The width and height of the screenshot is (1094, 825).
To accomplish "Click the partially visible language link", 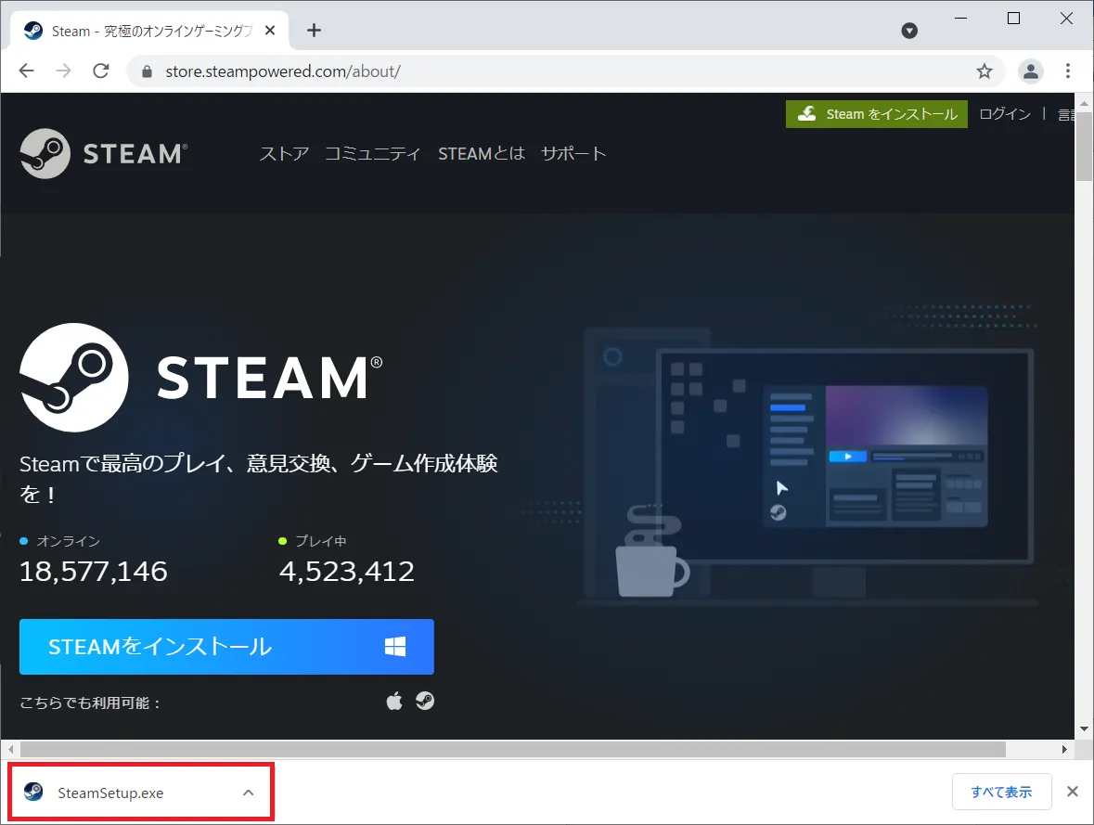I will [x=1065, y=114].
